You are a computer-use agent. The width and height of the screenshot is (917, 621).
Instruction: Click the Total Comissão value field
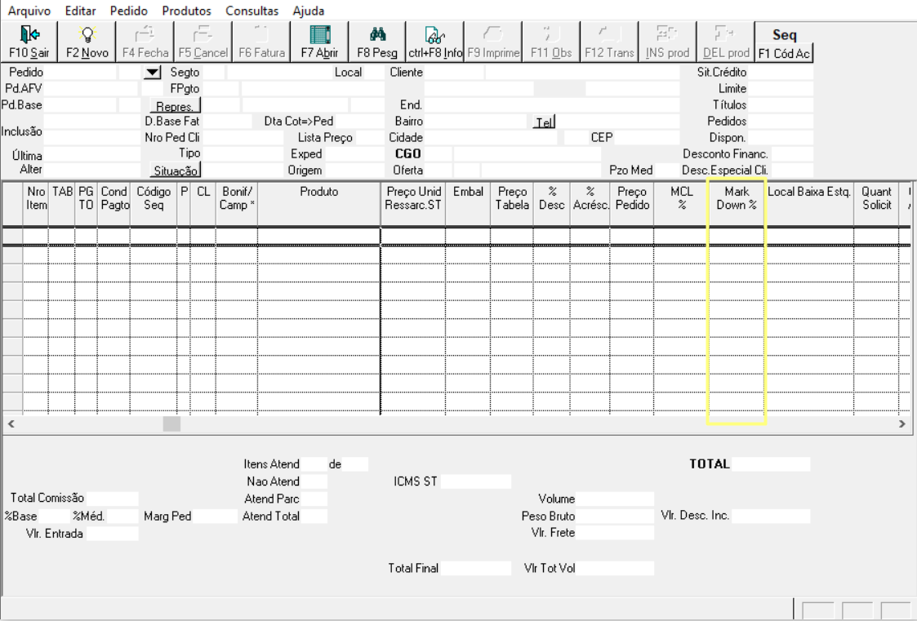pos(113,499)
